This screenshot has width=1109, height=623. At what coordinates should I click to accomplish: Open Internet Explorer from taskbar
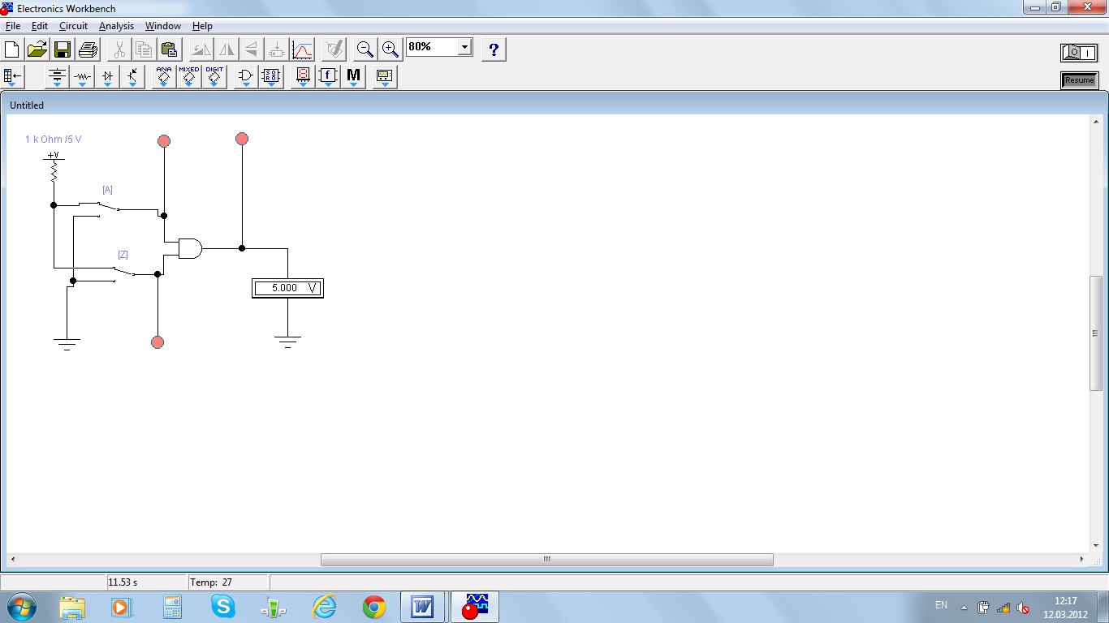pos(324,607)
